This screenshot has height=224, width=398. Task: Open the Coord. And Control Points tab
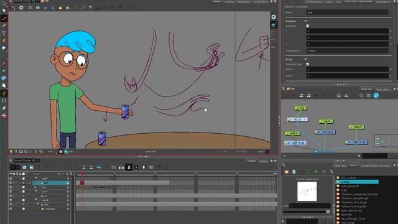pos(358,1)
